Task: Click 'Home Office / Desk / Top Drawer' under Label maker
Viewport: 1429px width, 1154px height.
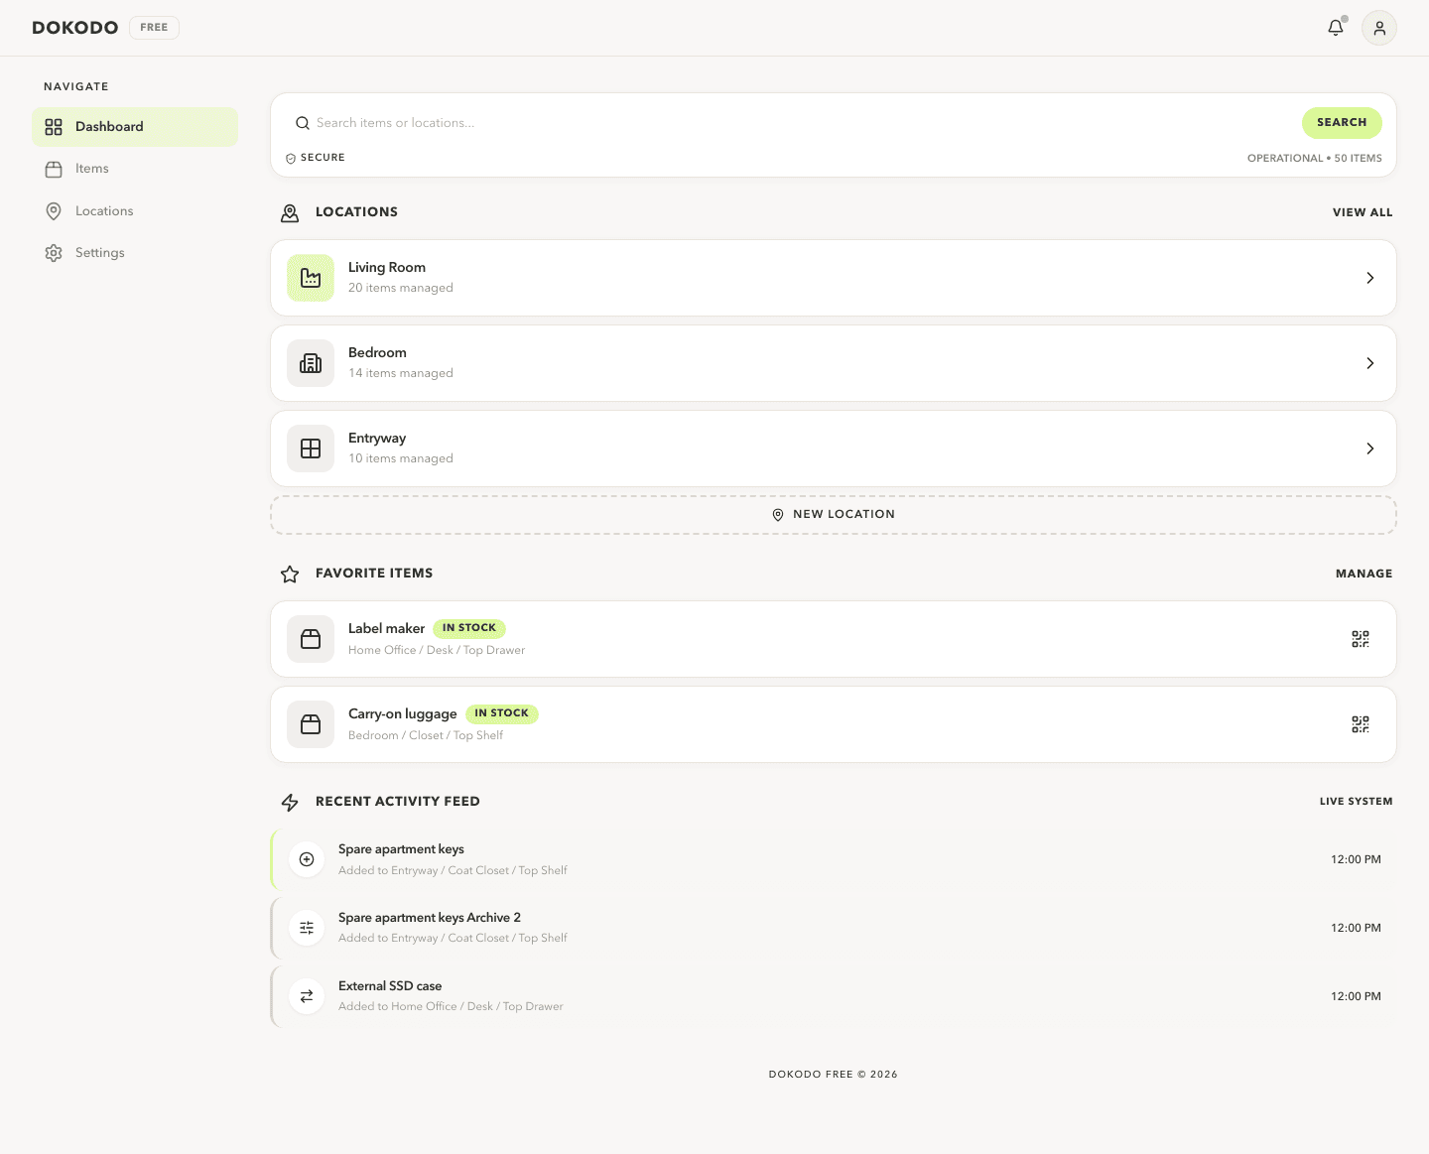Action: click(437, 651)
